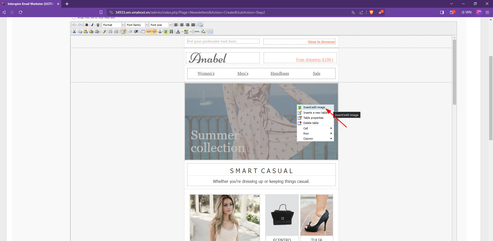Screen dimensions: 493x241
Task: Click the View in Browser link
Action: [x=321, y=42]
